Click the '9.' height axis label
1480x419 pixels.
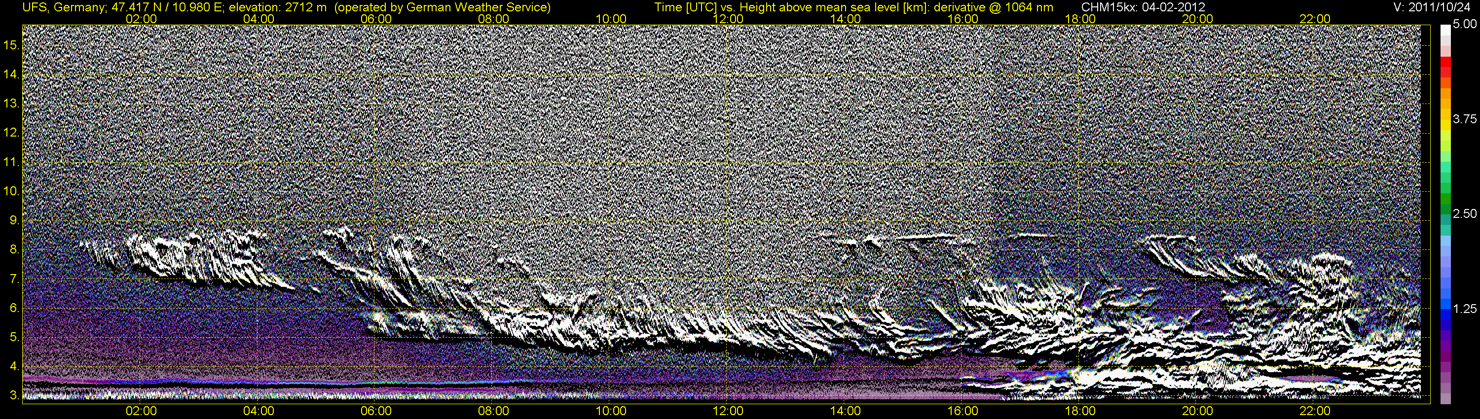point(15,220)
